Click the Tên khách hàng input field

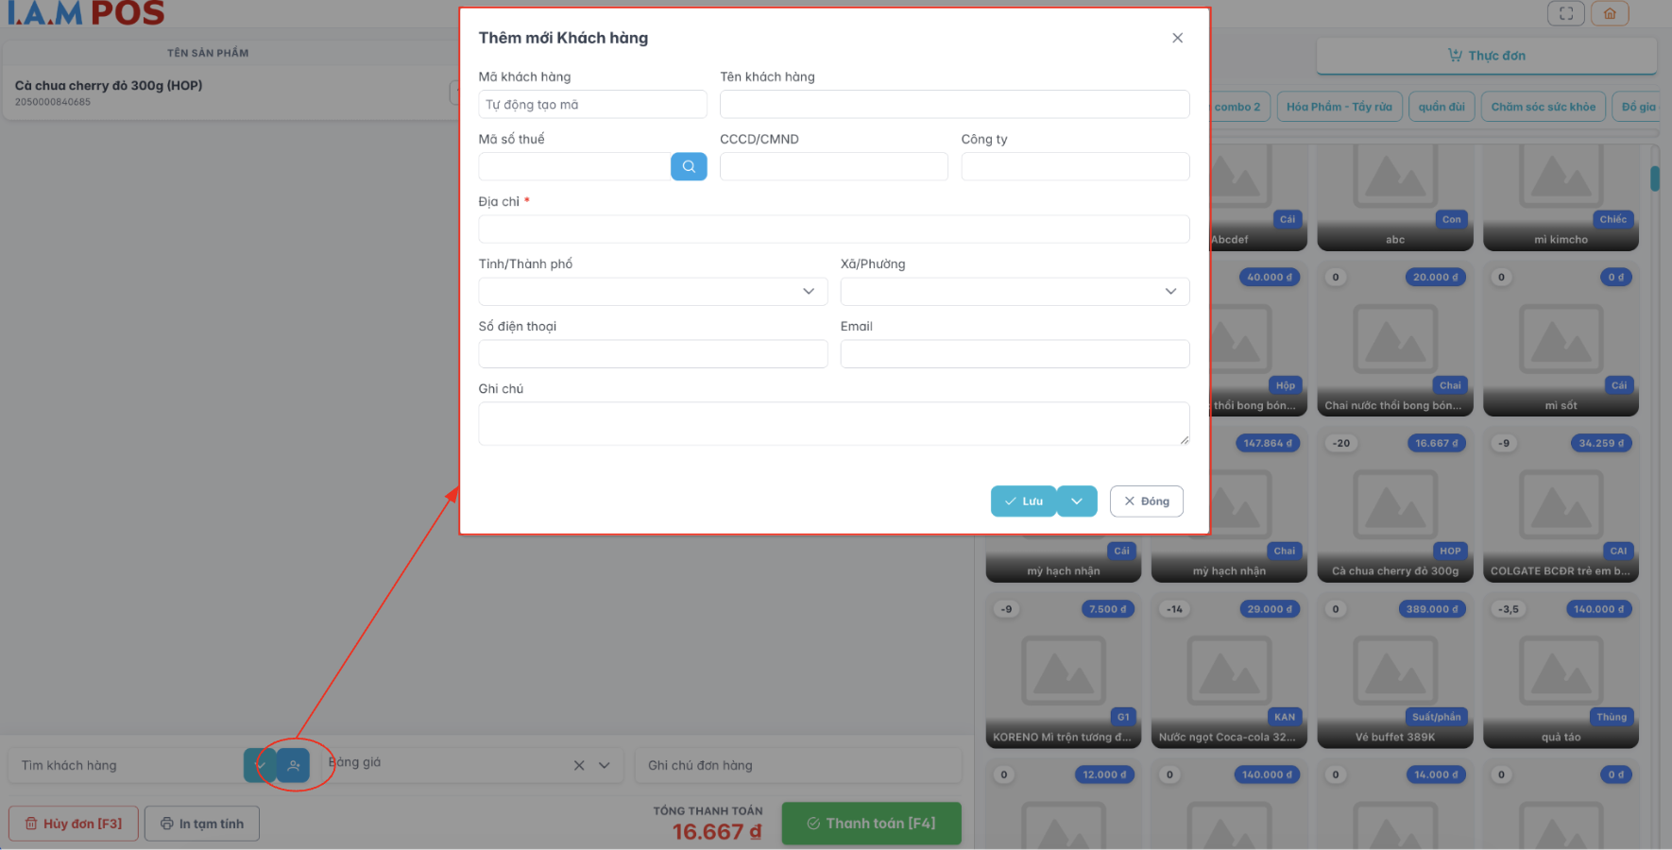(954, 104)
